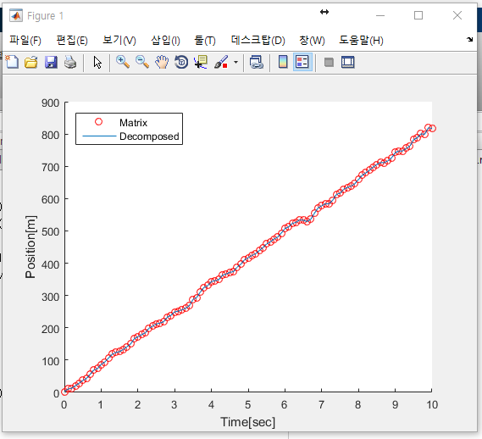Screen dimensions: 482x439
Task: Activate the Zoom In magnifier tool
Action: 122,62
